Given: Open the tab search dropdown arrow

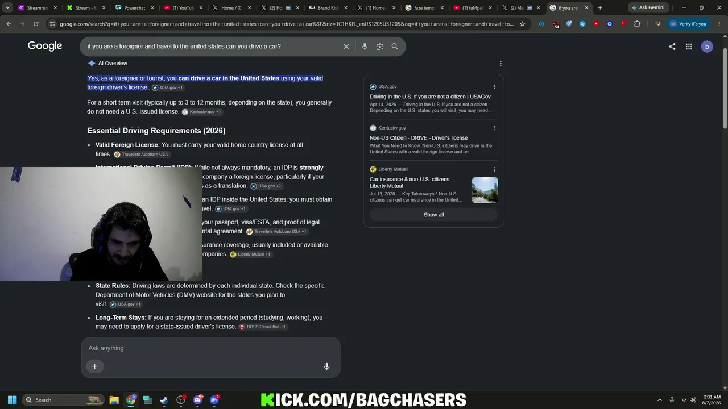Looking at the screenshot, I should click(x=7, y=8).
